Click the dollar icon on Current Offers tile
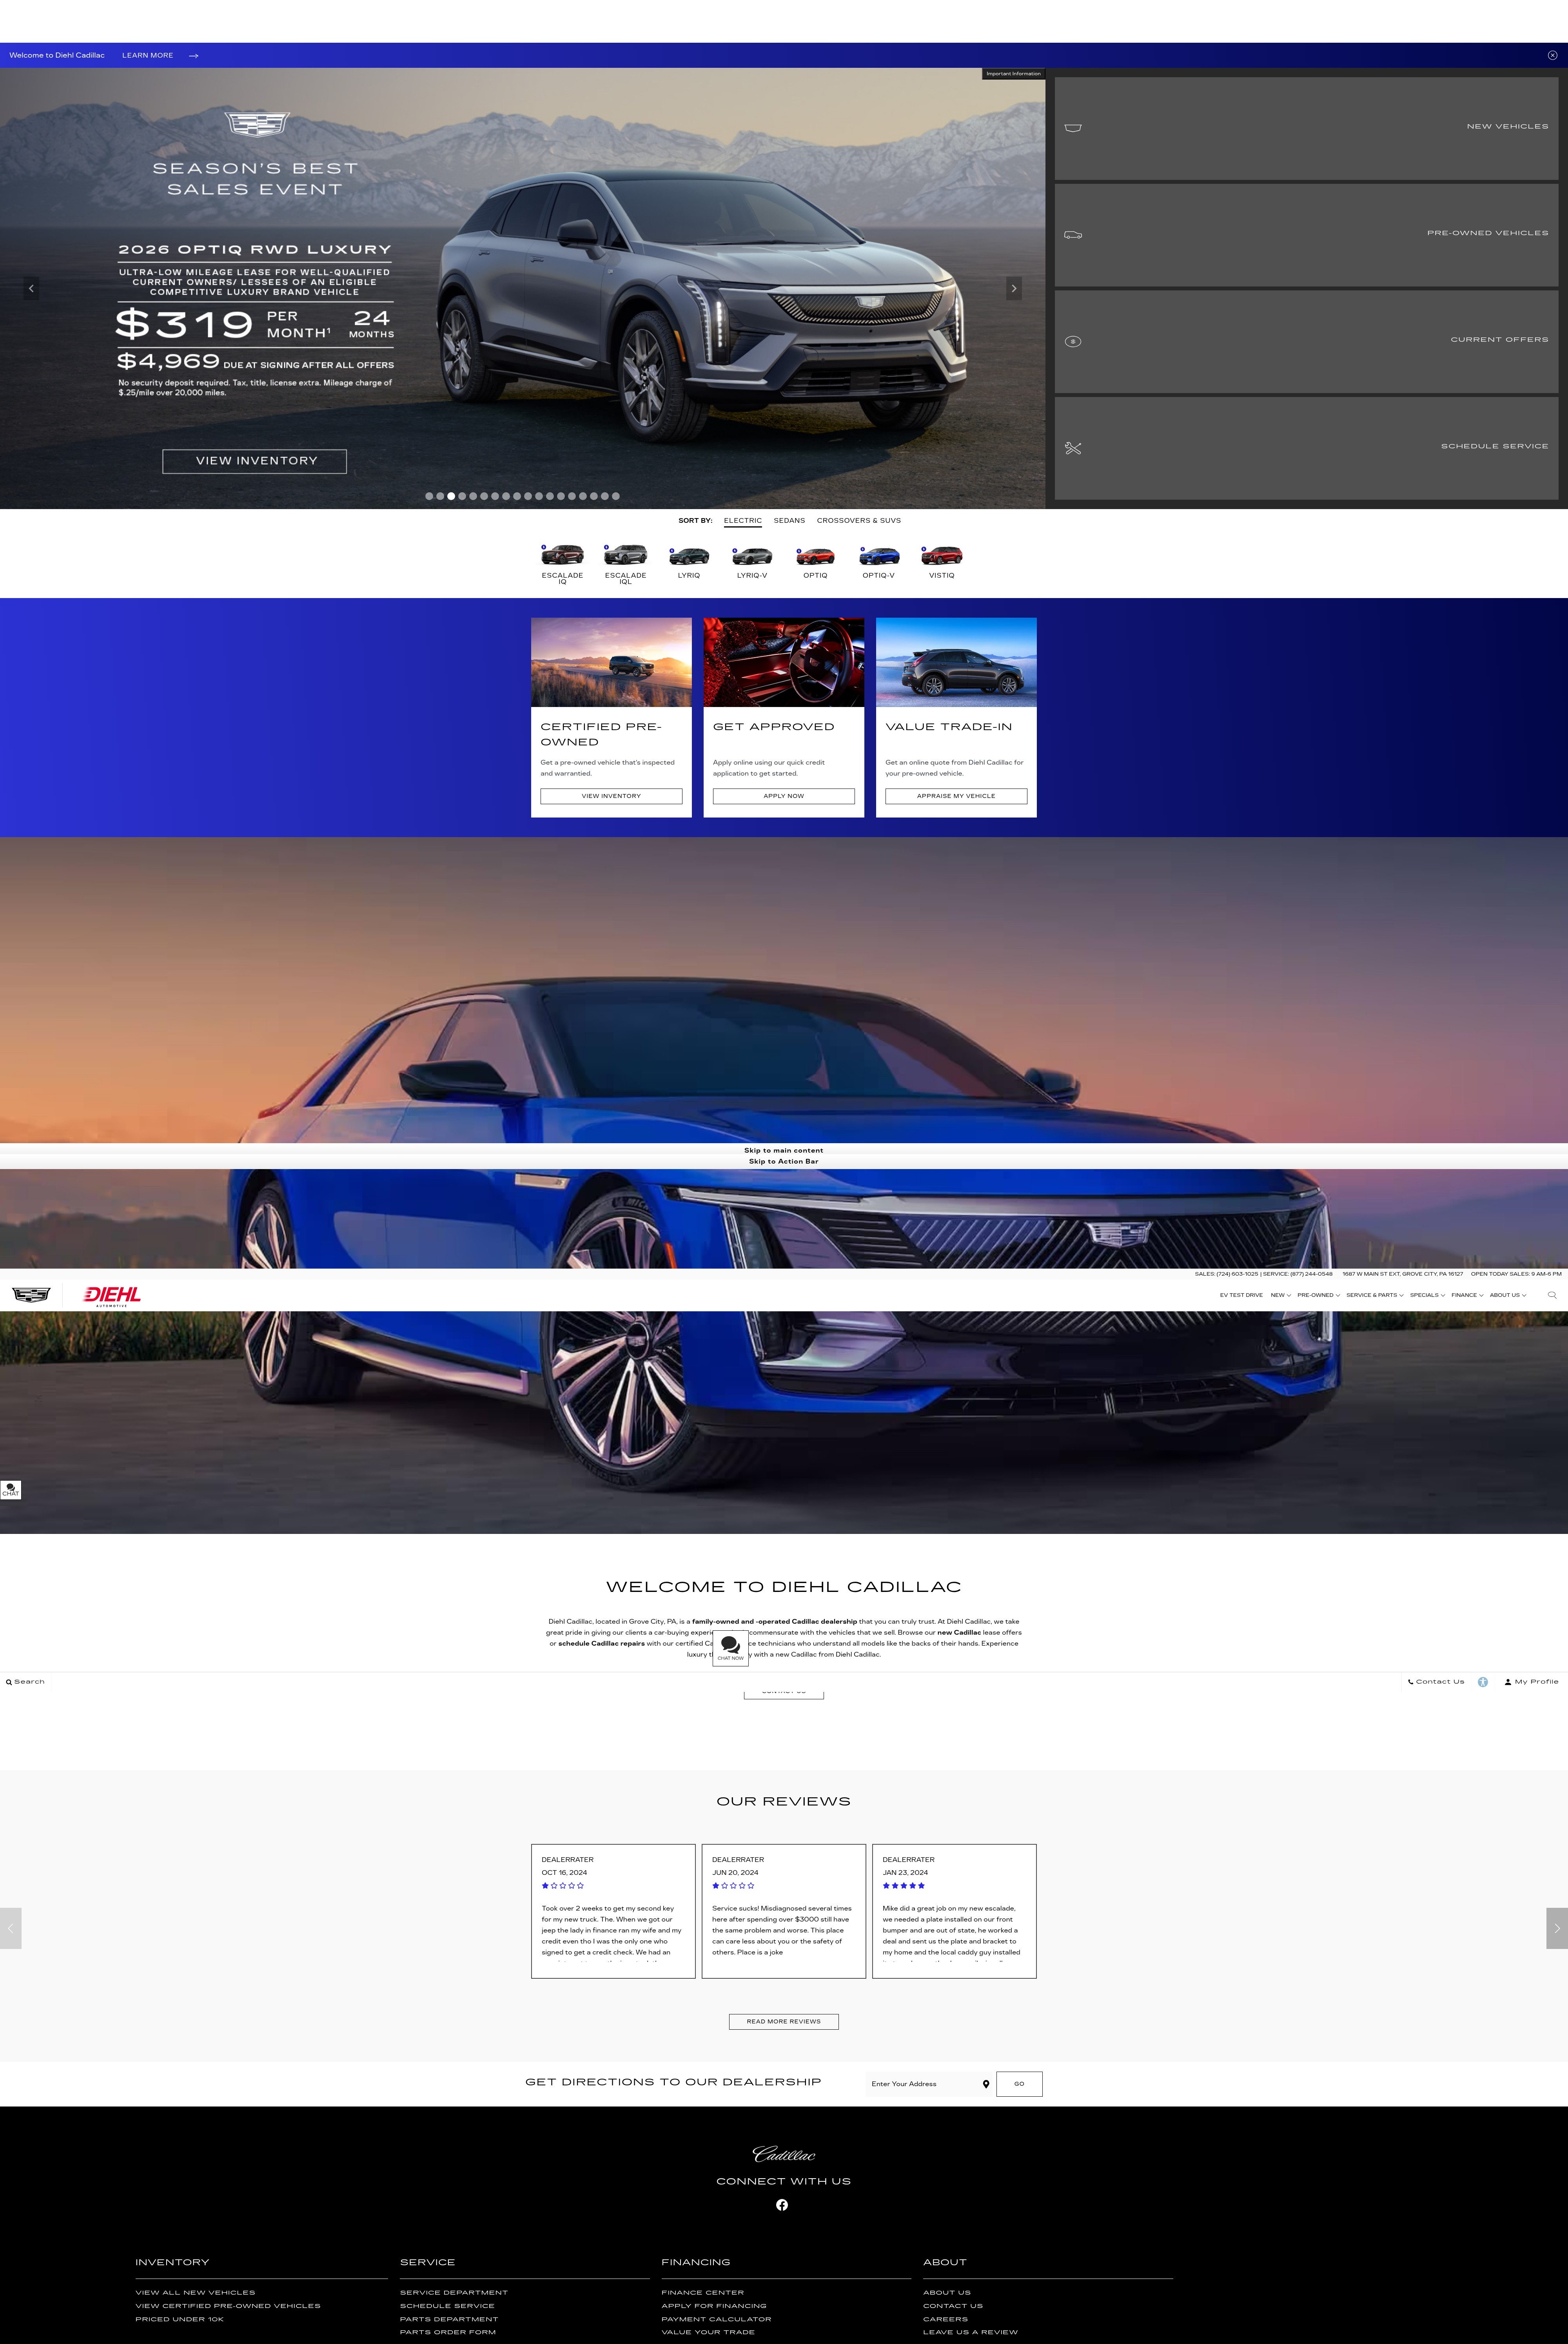This screenshot has width=1568, height=2344. [1073, 342]
